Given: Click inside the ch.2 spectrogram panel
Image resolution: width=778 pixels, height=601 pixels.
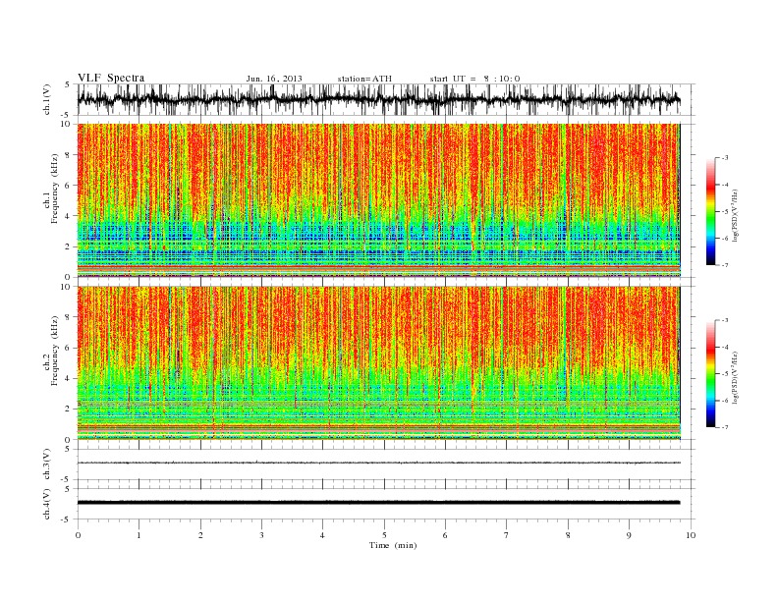Looking at the screenshot, I should coord(378,362).
